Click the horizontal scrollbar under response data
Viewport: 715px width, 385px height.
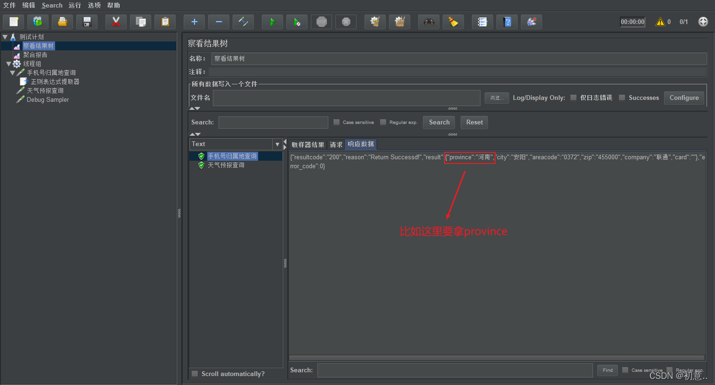click(x=496, y=358)
